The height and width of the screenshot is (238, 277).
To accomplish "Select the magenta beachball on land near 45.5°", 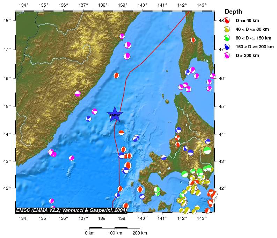I will pyautogui.click(x=78, y=94).
